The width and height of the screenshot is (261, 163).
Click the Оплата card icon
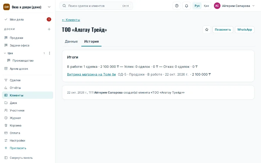coord(6,133)
